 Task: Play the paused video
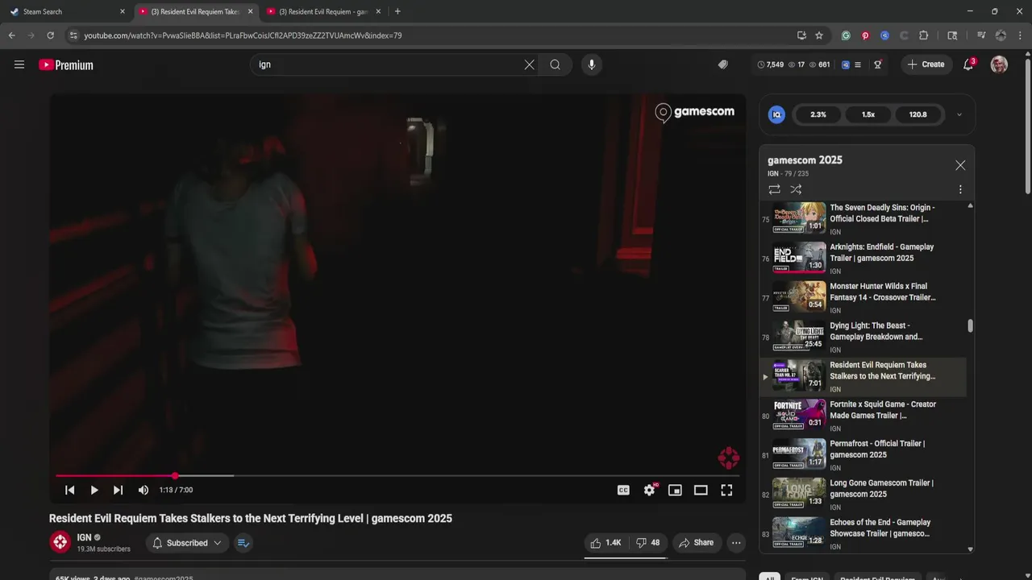(94, 490)
